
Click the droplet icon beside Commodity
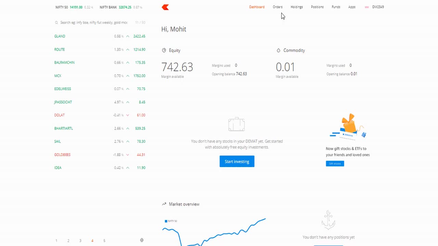point(279,50)
